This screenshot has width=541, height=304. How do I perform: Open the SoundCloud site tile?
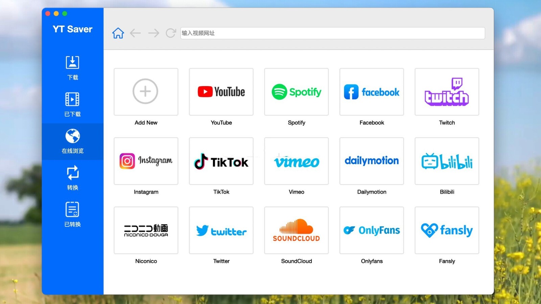[x=297, y=230]
